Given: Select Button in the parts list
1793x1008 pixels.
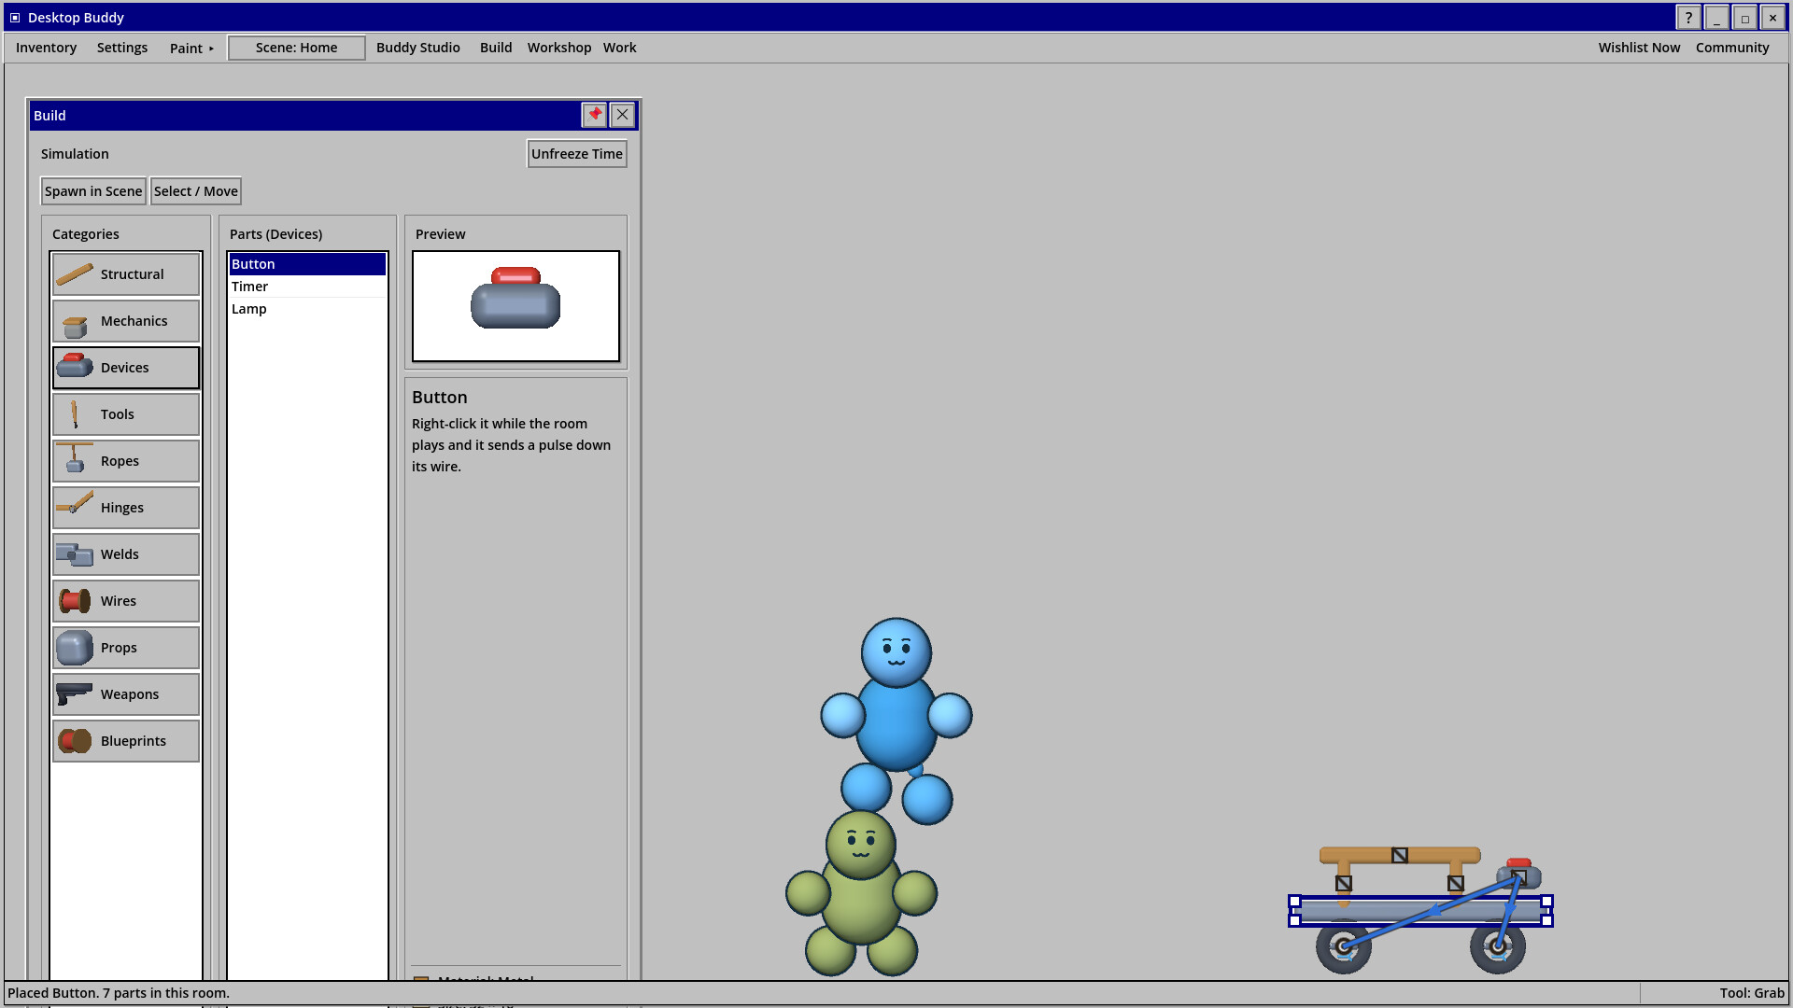Looking at the screenshot, I should point(307,264).
